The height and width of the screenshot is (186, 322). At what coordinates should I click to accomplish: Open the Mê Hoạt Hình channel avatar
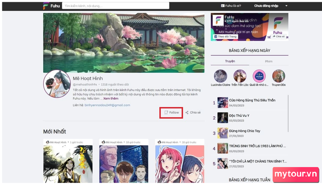(57, 84)
